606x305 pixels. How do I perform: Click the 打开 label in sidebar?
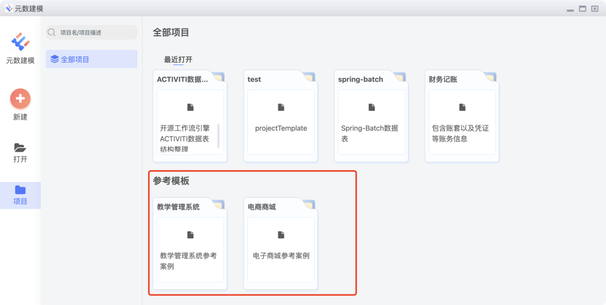coord(20,159)
